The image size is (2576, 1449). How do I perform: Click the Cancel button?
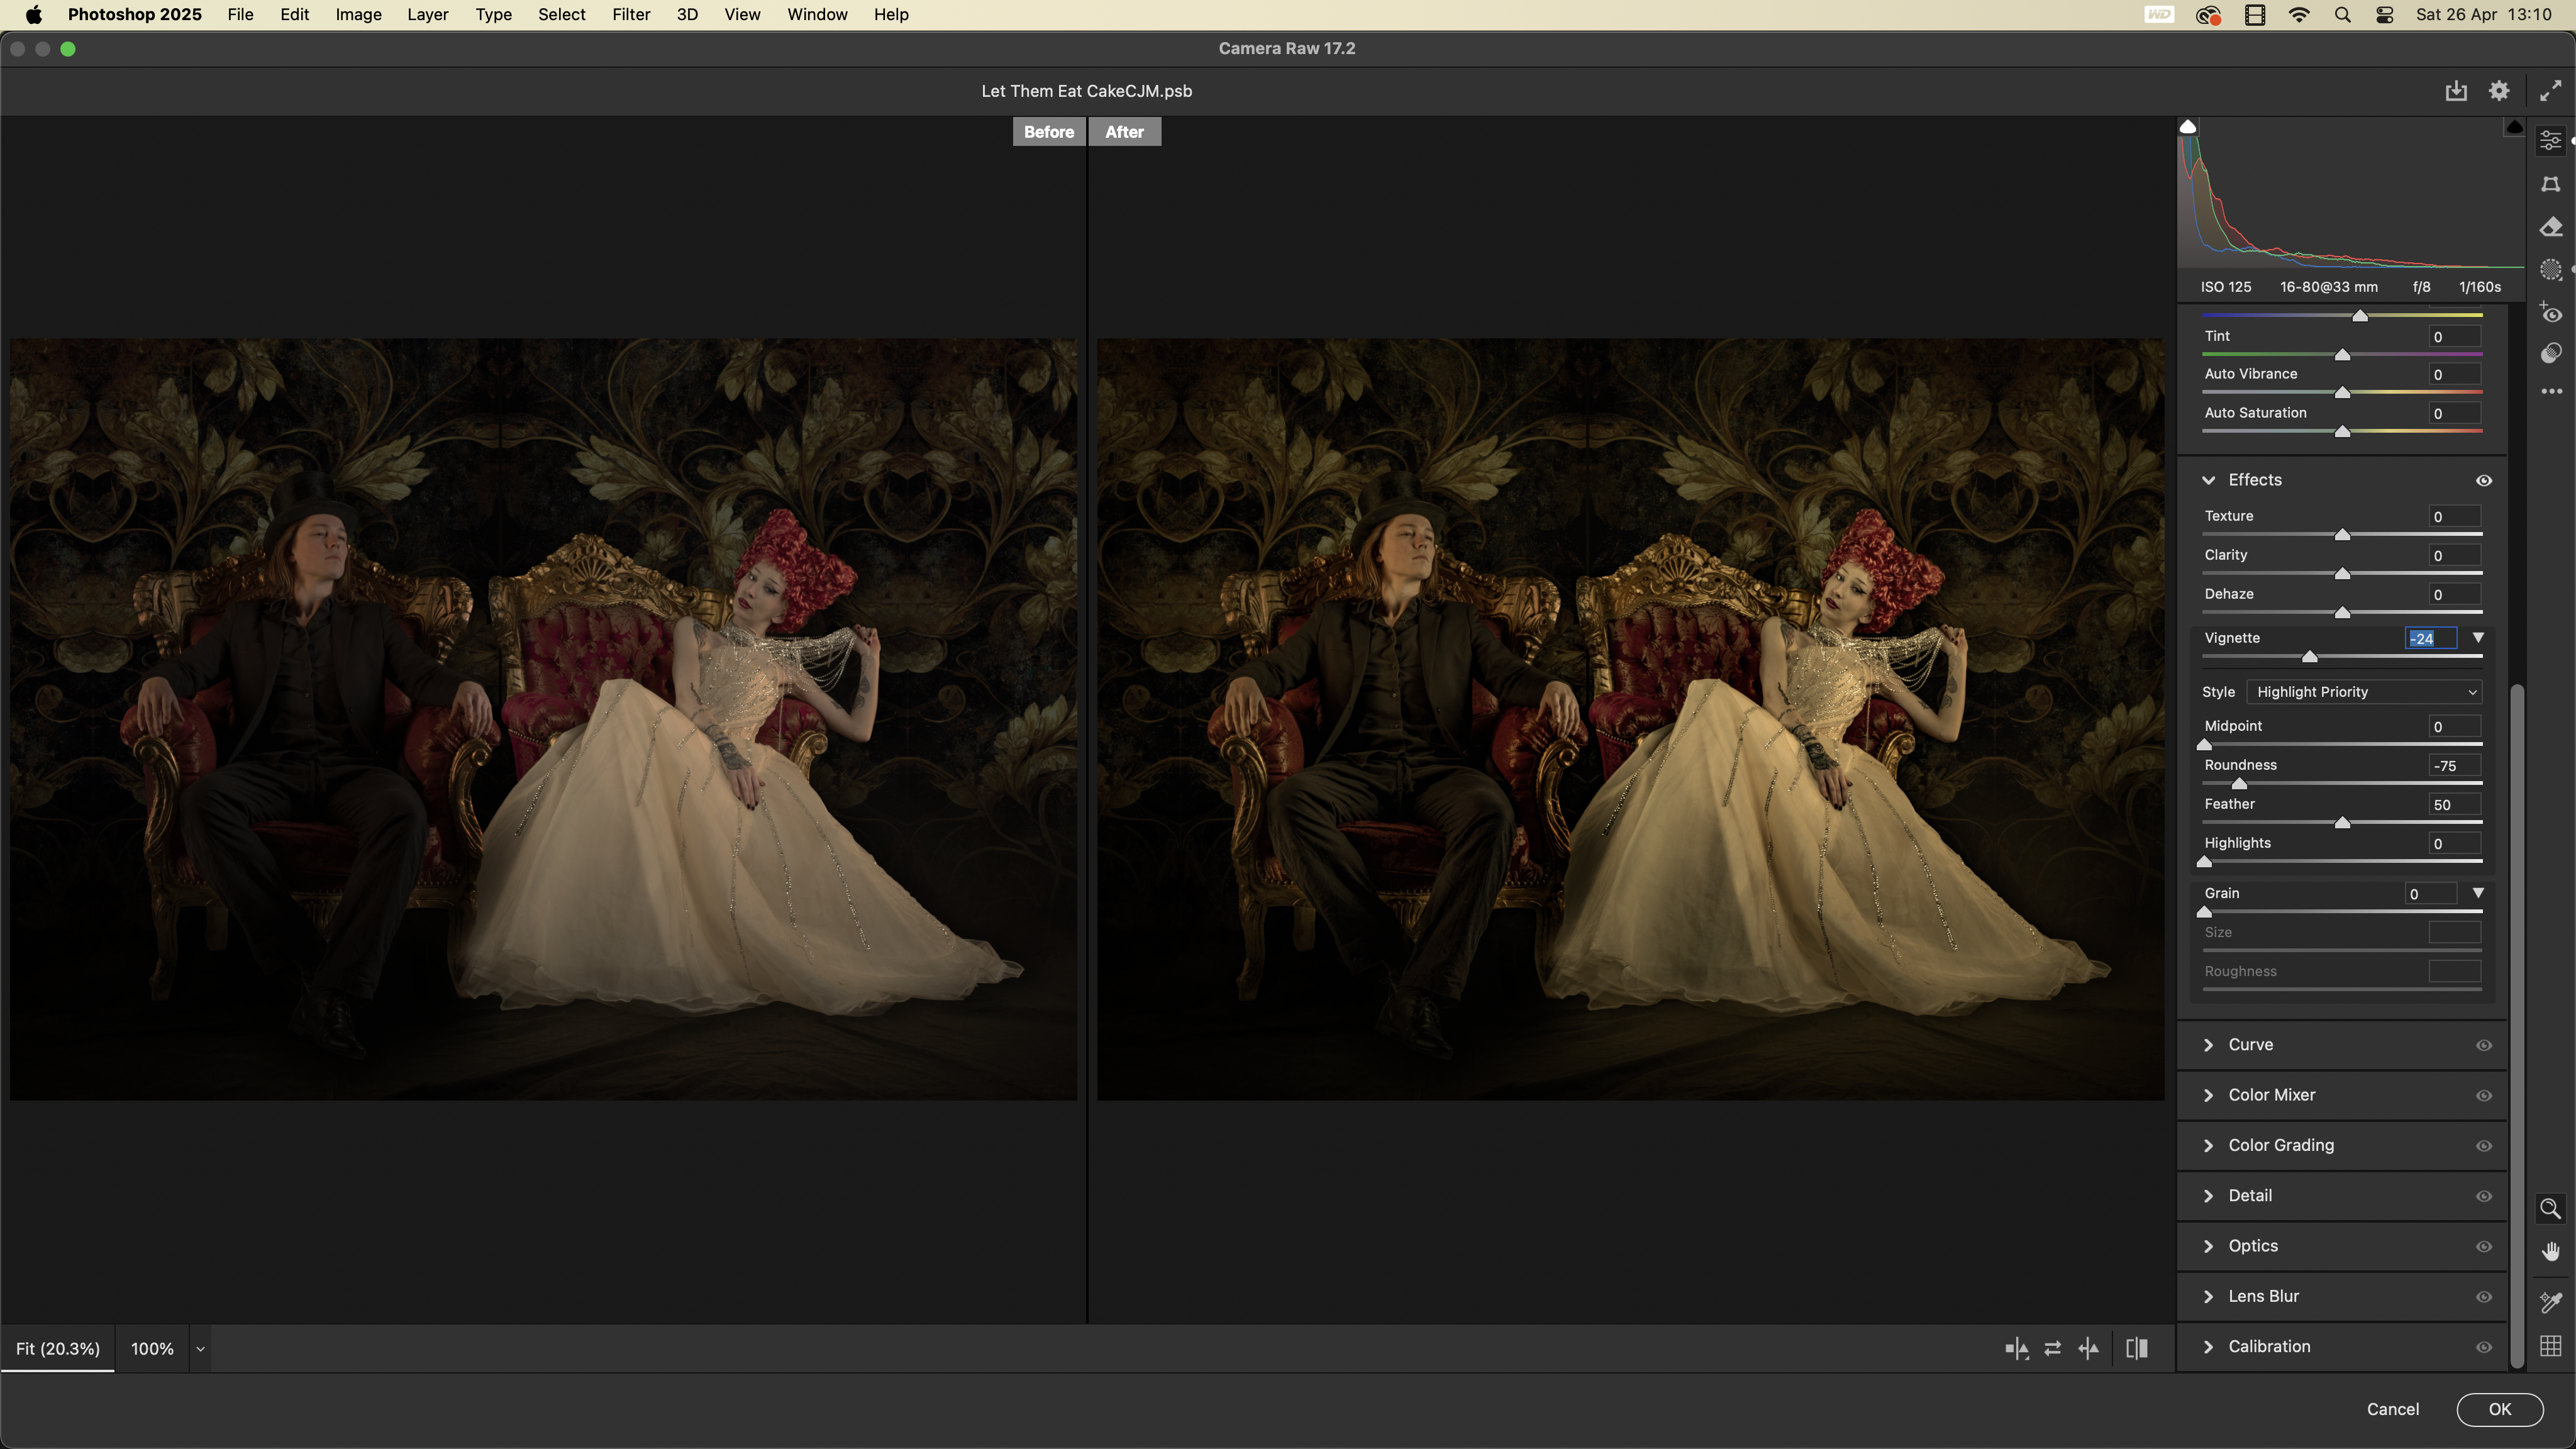pyautogui.click(x=2392, y=1409)
